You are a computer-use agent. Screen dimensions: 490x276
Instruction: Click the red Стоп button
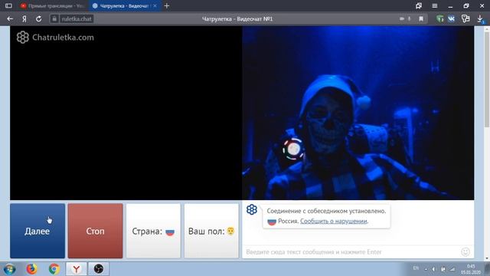click(95, 231)
